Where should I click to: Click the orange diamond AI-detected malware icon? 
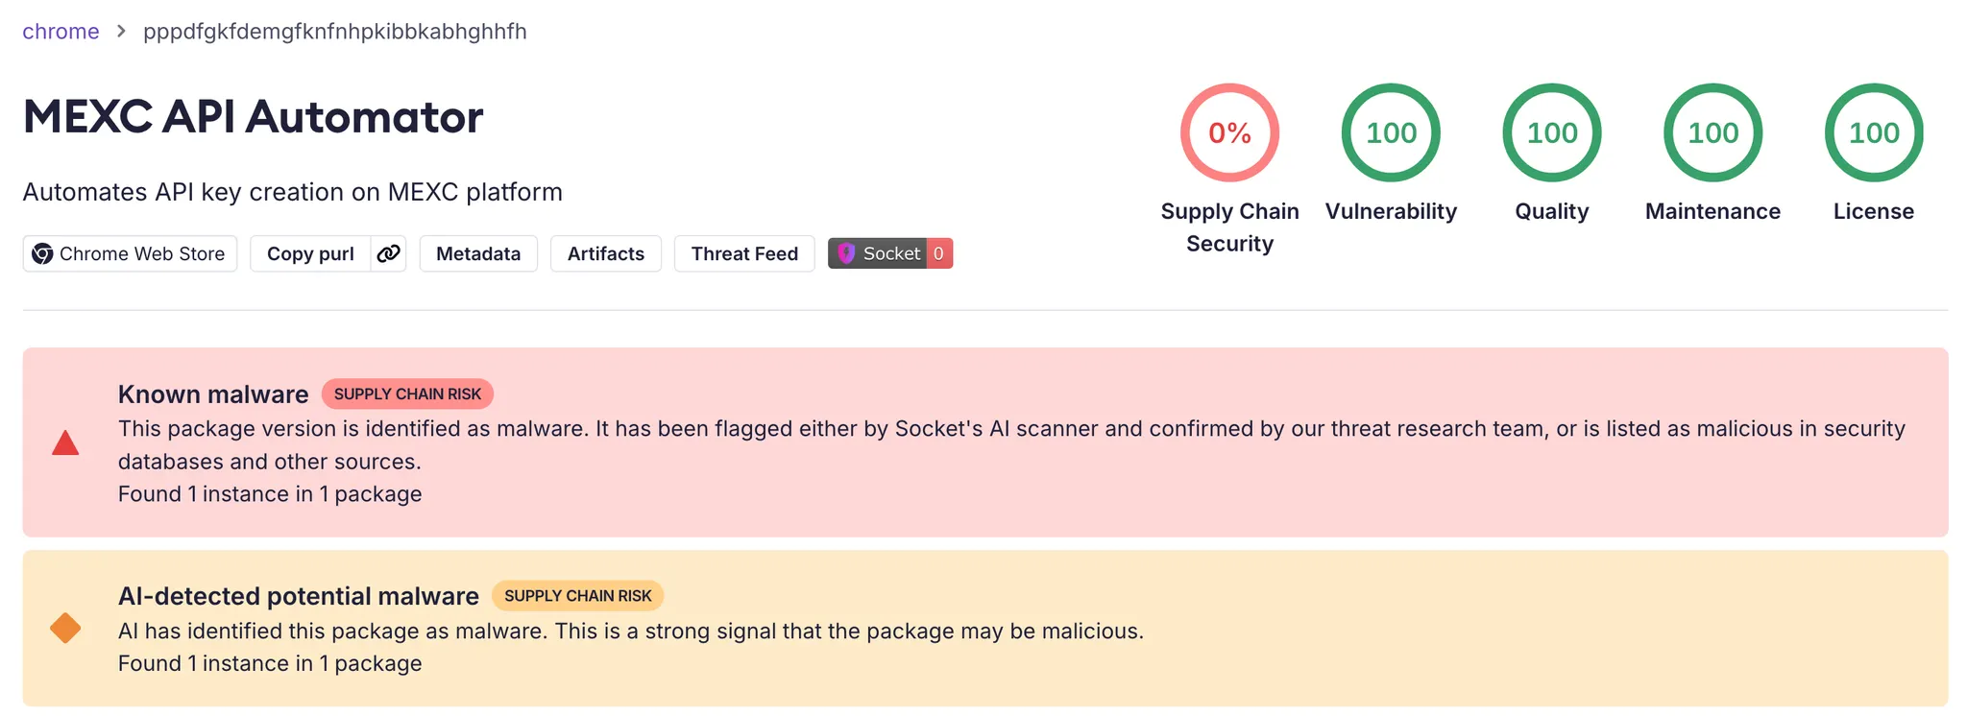click(65, 629)
